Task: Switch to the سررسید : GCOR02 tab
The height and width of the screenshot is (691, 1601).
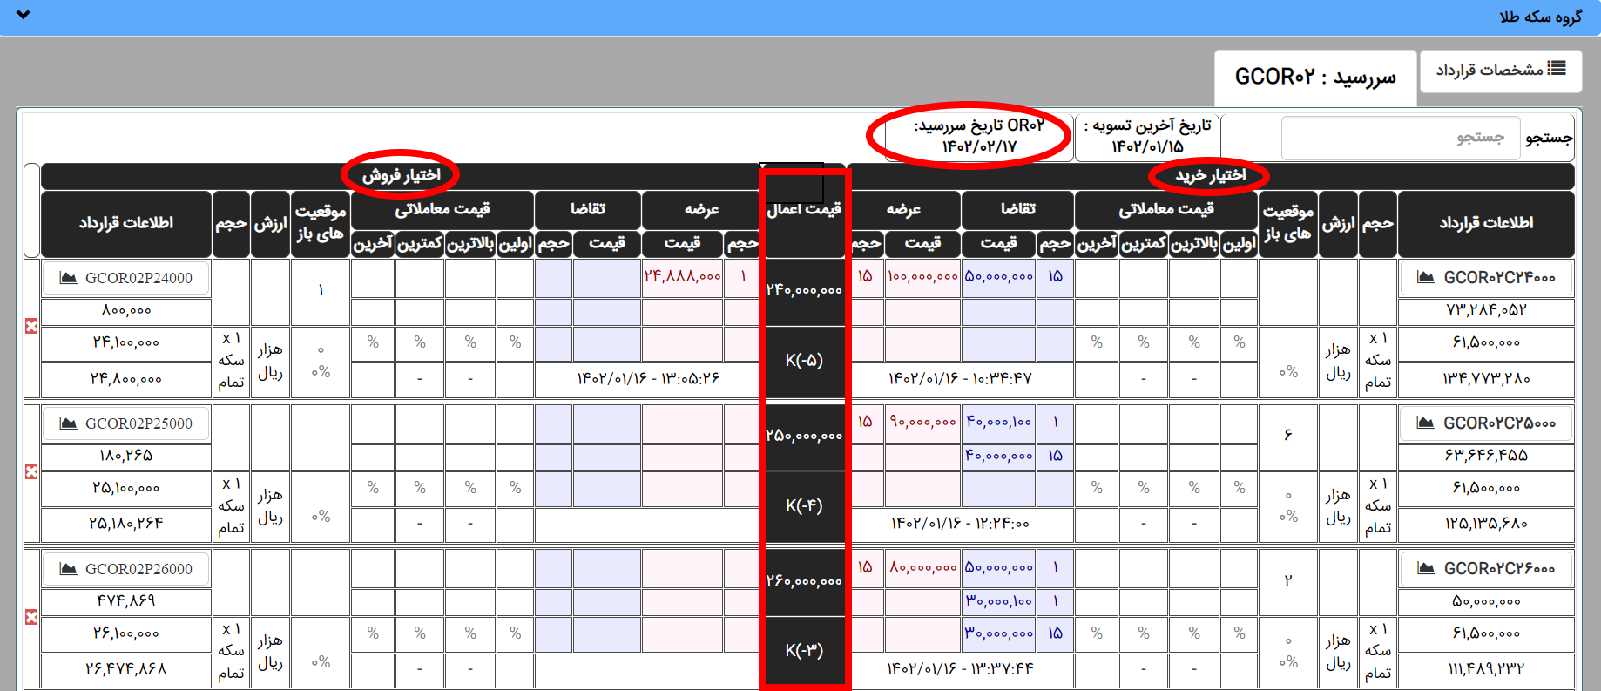Action: [1315, 77]
